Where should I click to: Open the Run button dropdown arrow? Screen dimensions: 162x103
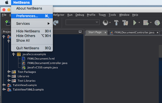[139, 22]
